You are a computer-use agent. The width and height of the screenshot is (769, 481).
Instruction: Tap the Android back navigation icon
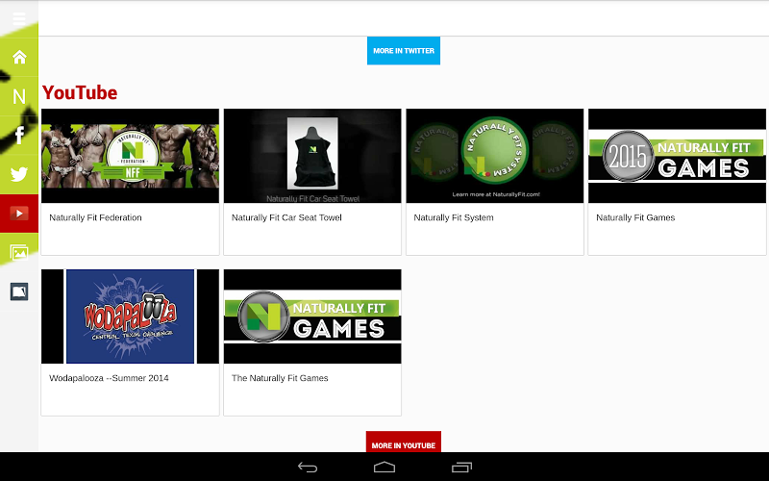click(308, 468)
